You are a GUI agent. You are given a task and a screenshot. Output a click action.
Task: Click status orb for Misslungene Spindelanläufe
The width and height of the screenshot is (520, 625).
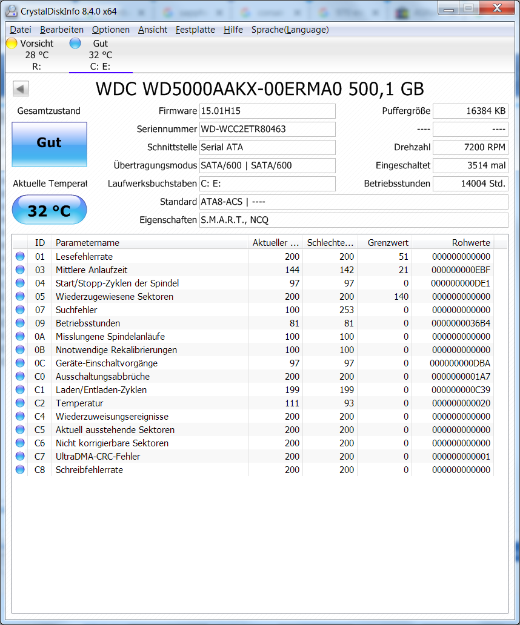point(20,336)
